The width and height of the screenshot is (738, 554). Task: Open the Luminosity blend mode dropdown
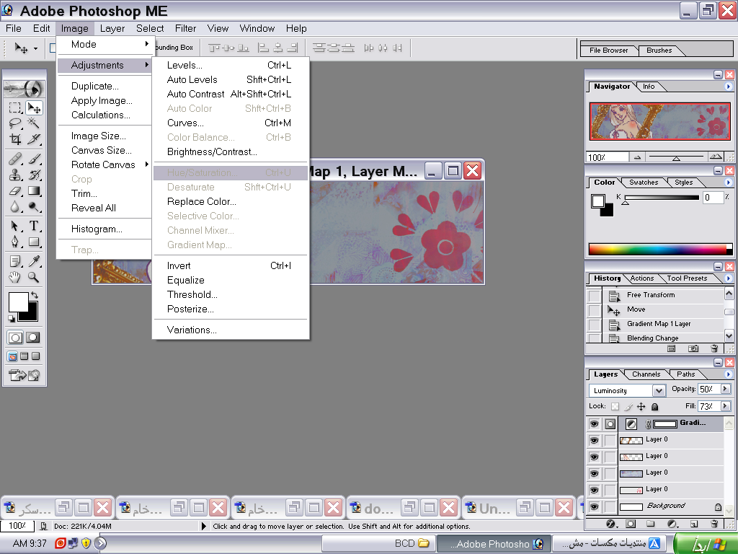point(658,390)
